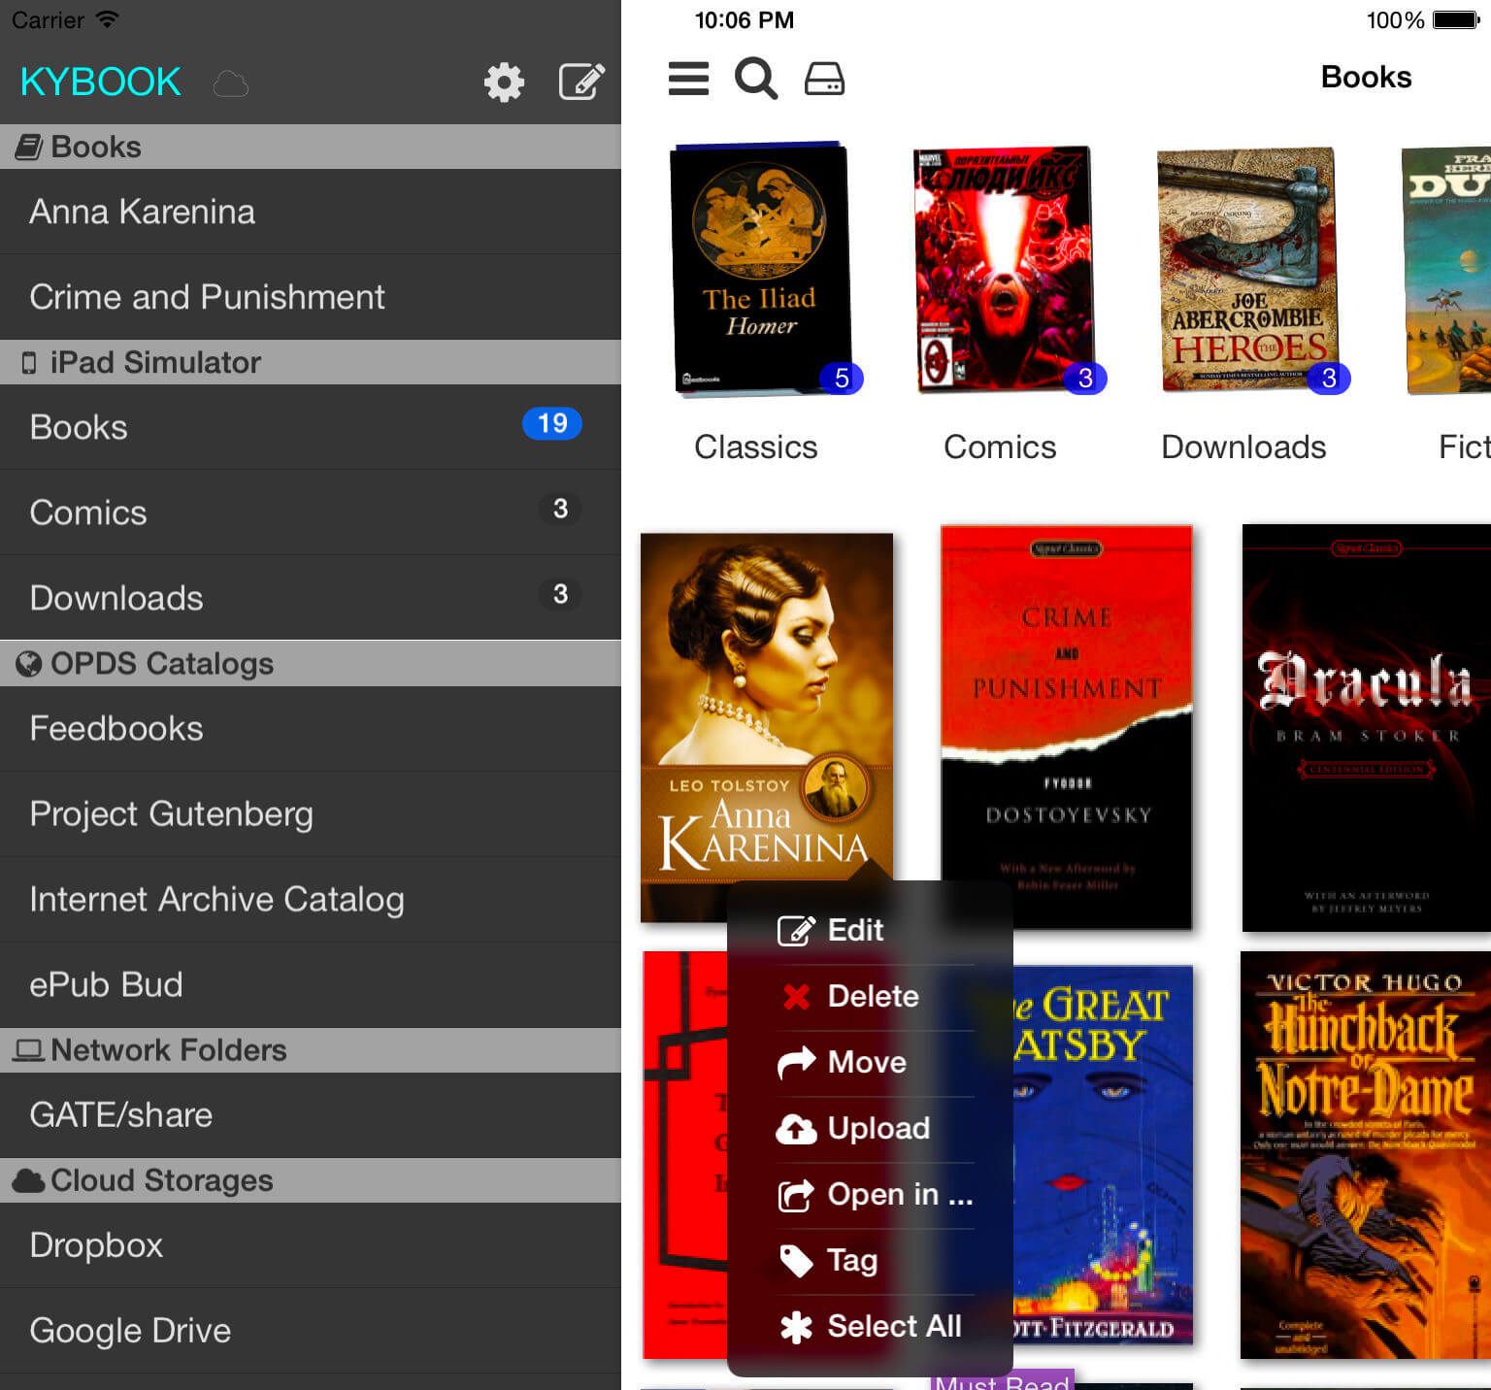Tap the compose/edit sidebar icon
Image resolution: width=1491 pixels, height=1390 pixels.
pyautogui.click(x=581, y=82)
